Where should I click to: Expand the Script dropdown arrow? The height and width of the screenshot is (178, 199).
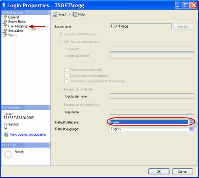[x=69, y=14]
